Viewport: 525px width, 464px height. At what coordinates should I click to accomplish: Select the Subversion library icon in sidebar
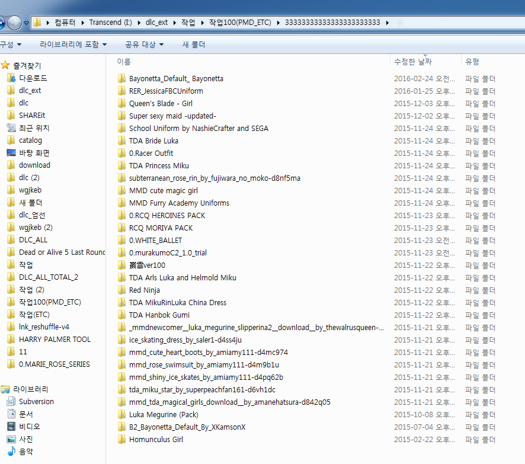pos(11,402)
